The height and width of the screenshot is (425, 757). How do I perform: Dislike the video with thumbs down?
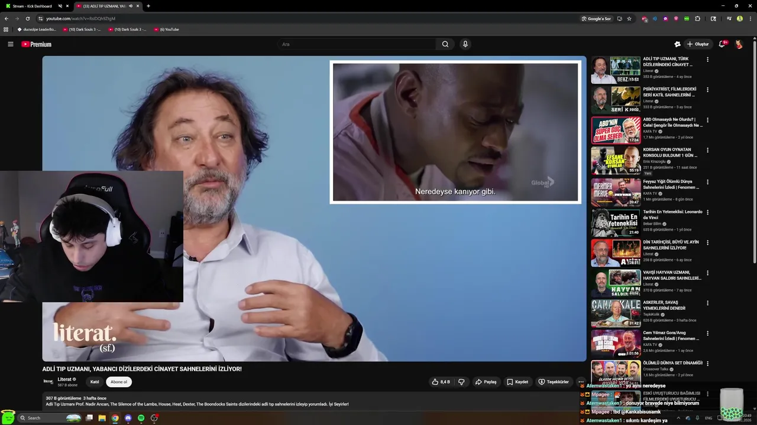pos(461,382)
